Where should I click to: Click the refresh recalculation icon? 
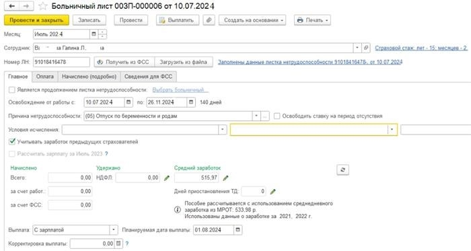tap(342, 170)
